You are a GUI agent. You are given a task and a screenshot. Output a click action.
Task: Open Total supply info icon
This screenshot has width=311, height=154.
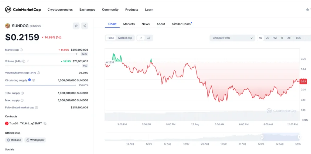click(x=22, y=93)
